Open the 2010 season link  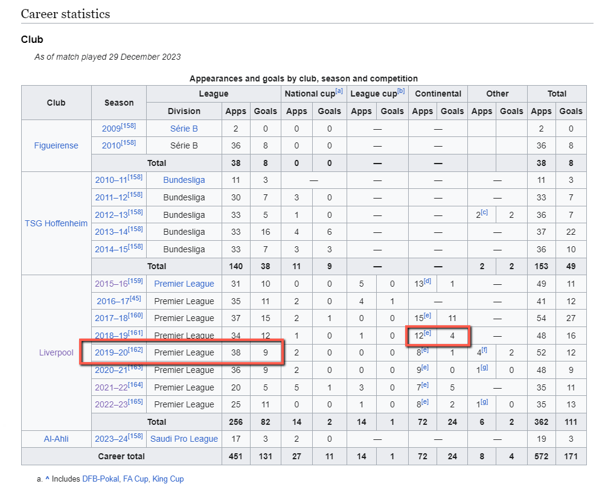point(111,146)
